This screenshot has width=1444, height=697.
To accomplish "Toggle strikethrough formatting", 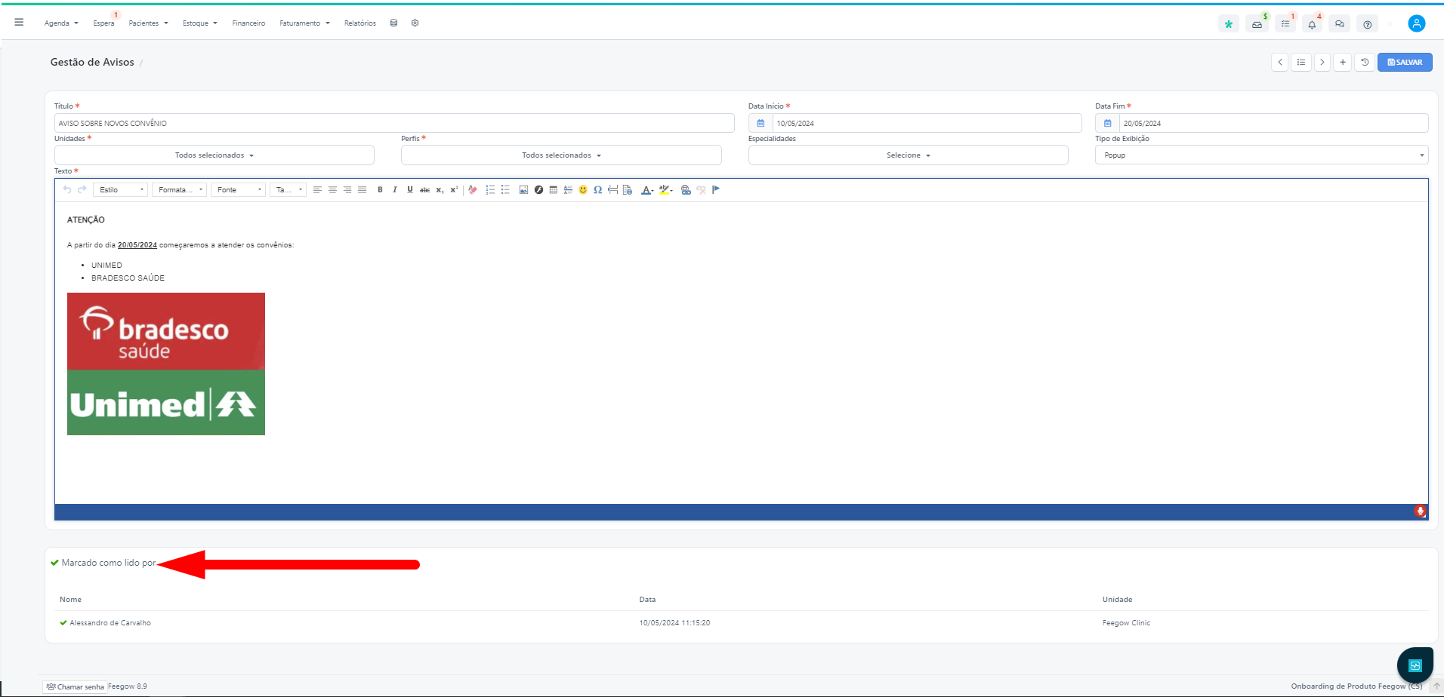I will coord(424,190).
